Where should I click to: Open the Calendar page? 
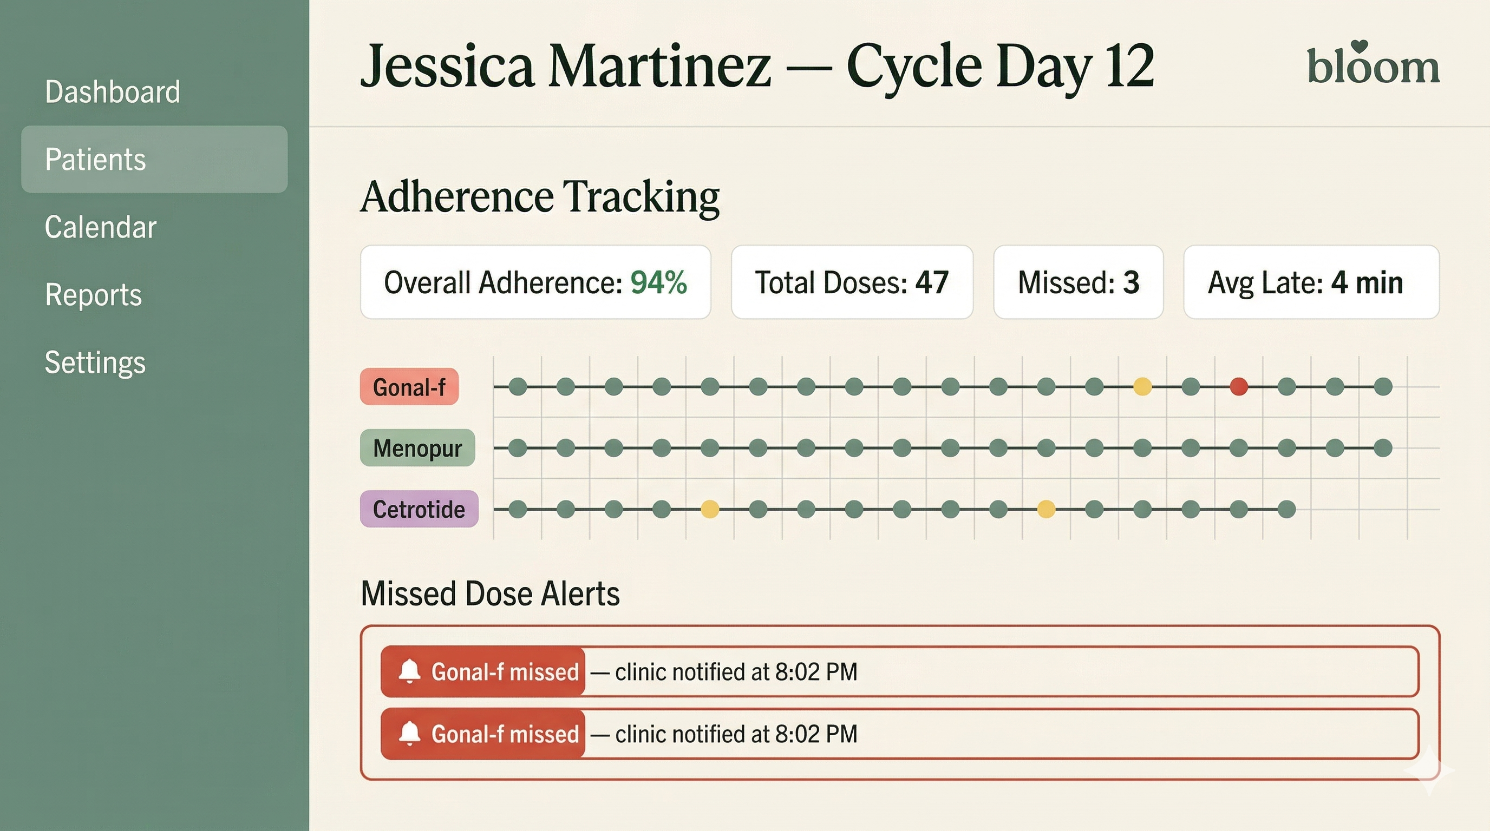coord(101,227)
